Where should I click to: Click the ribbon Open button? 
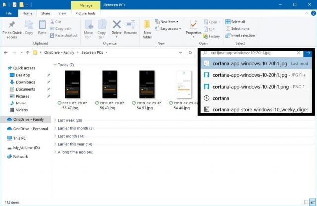[x=212, y=22]
